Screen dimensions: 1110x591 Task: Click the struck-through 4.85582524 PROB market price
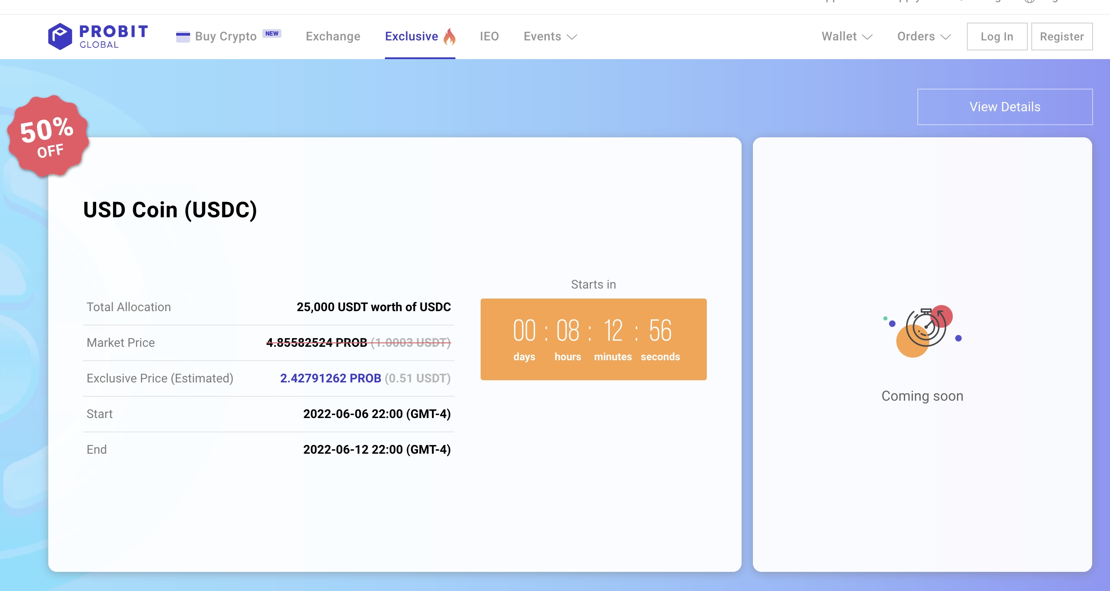click(317, 343)
